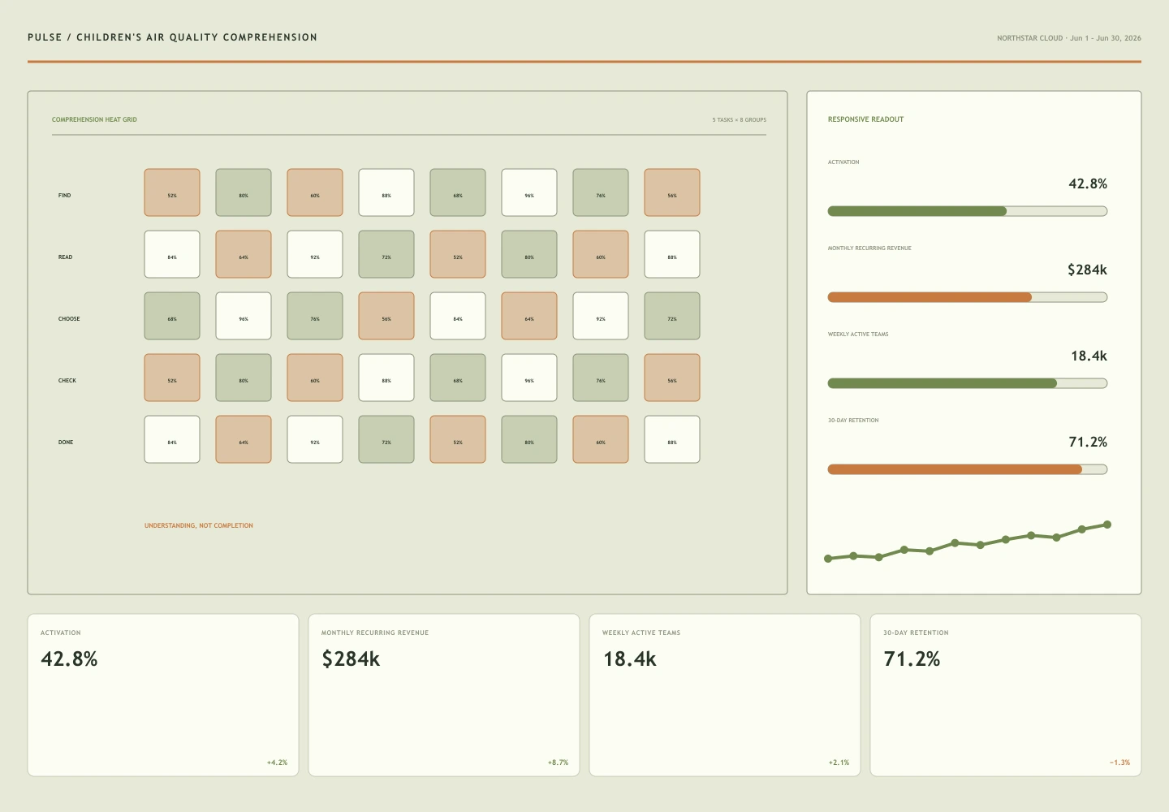Click the FIND row label

coord(65,196)
